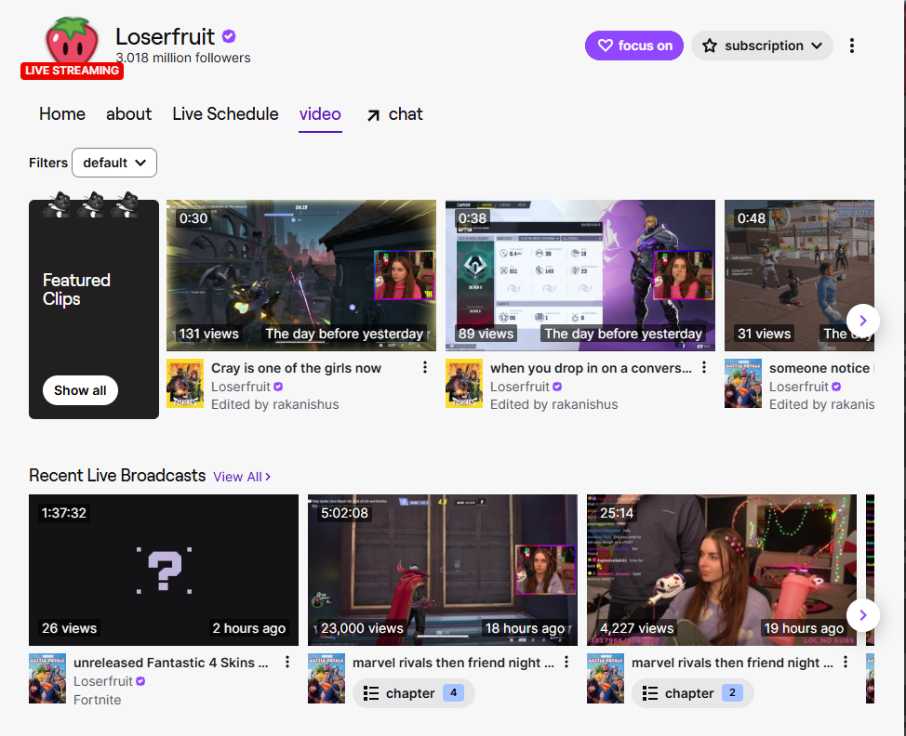Select the video tab

(320, 114)
